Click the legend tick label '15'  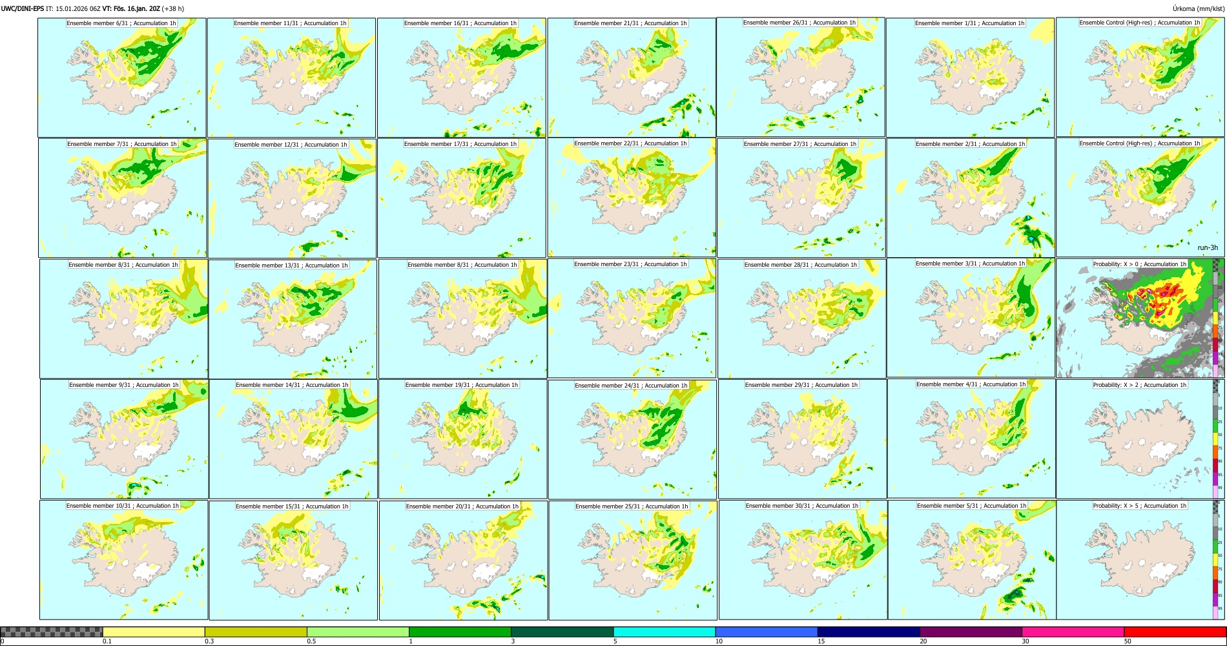point(821,641)
